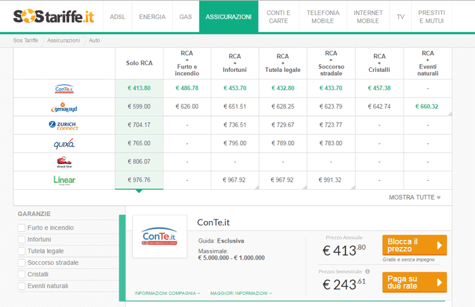Click the € 765.00 Quixa price
The height and width of the screenshot is (307, 475).
[139, 144]
